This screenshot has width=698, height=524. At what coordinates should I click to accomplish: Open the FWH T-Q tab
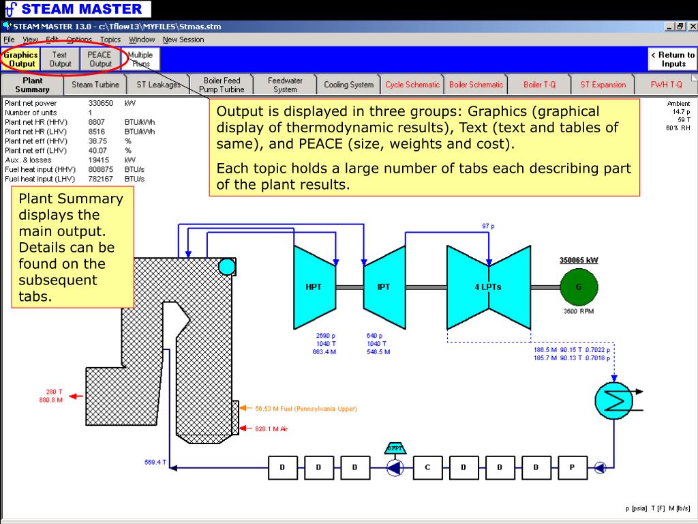(x=666, y=84)
